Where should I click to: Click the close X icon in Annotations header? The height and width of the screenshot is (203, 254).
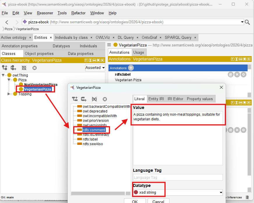249,59
